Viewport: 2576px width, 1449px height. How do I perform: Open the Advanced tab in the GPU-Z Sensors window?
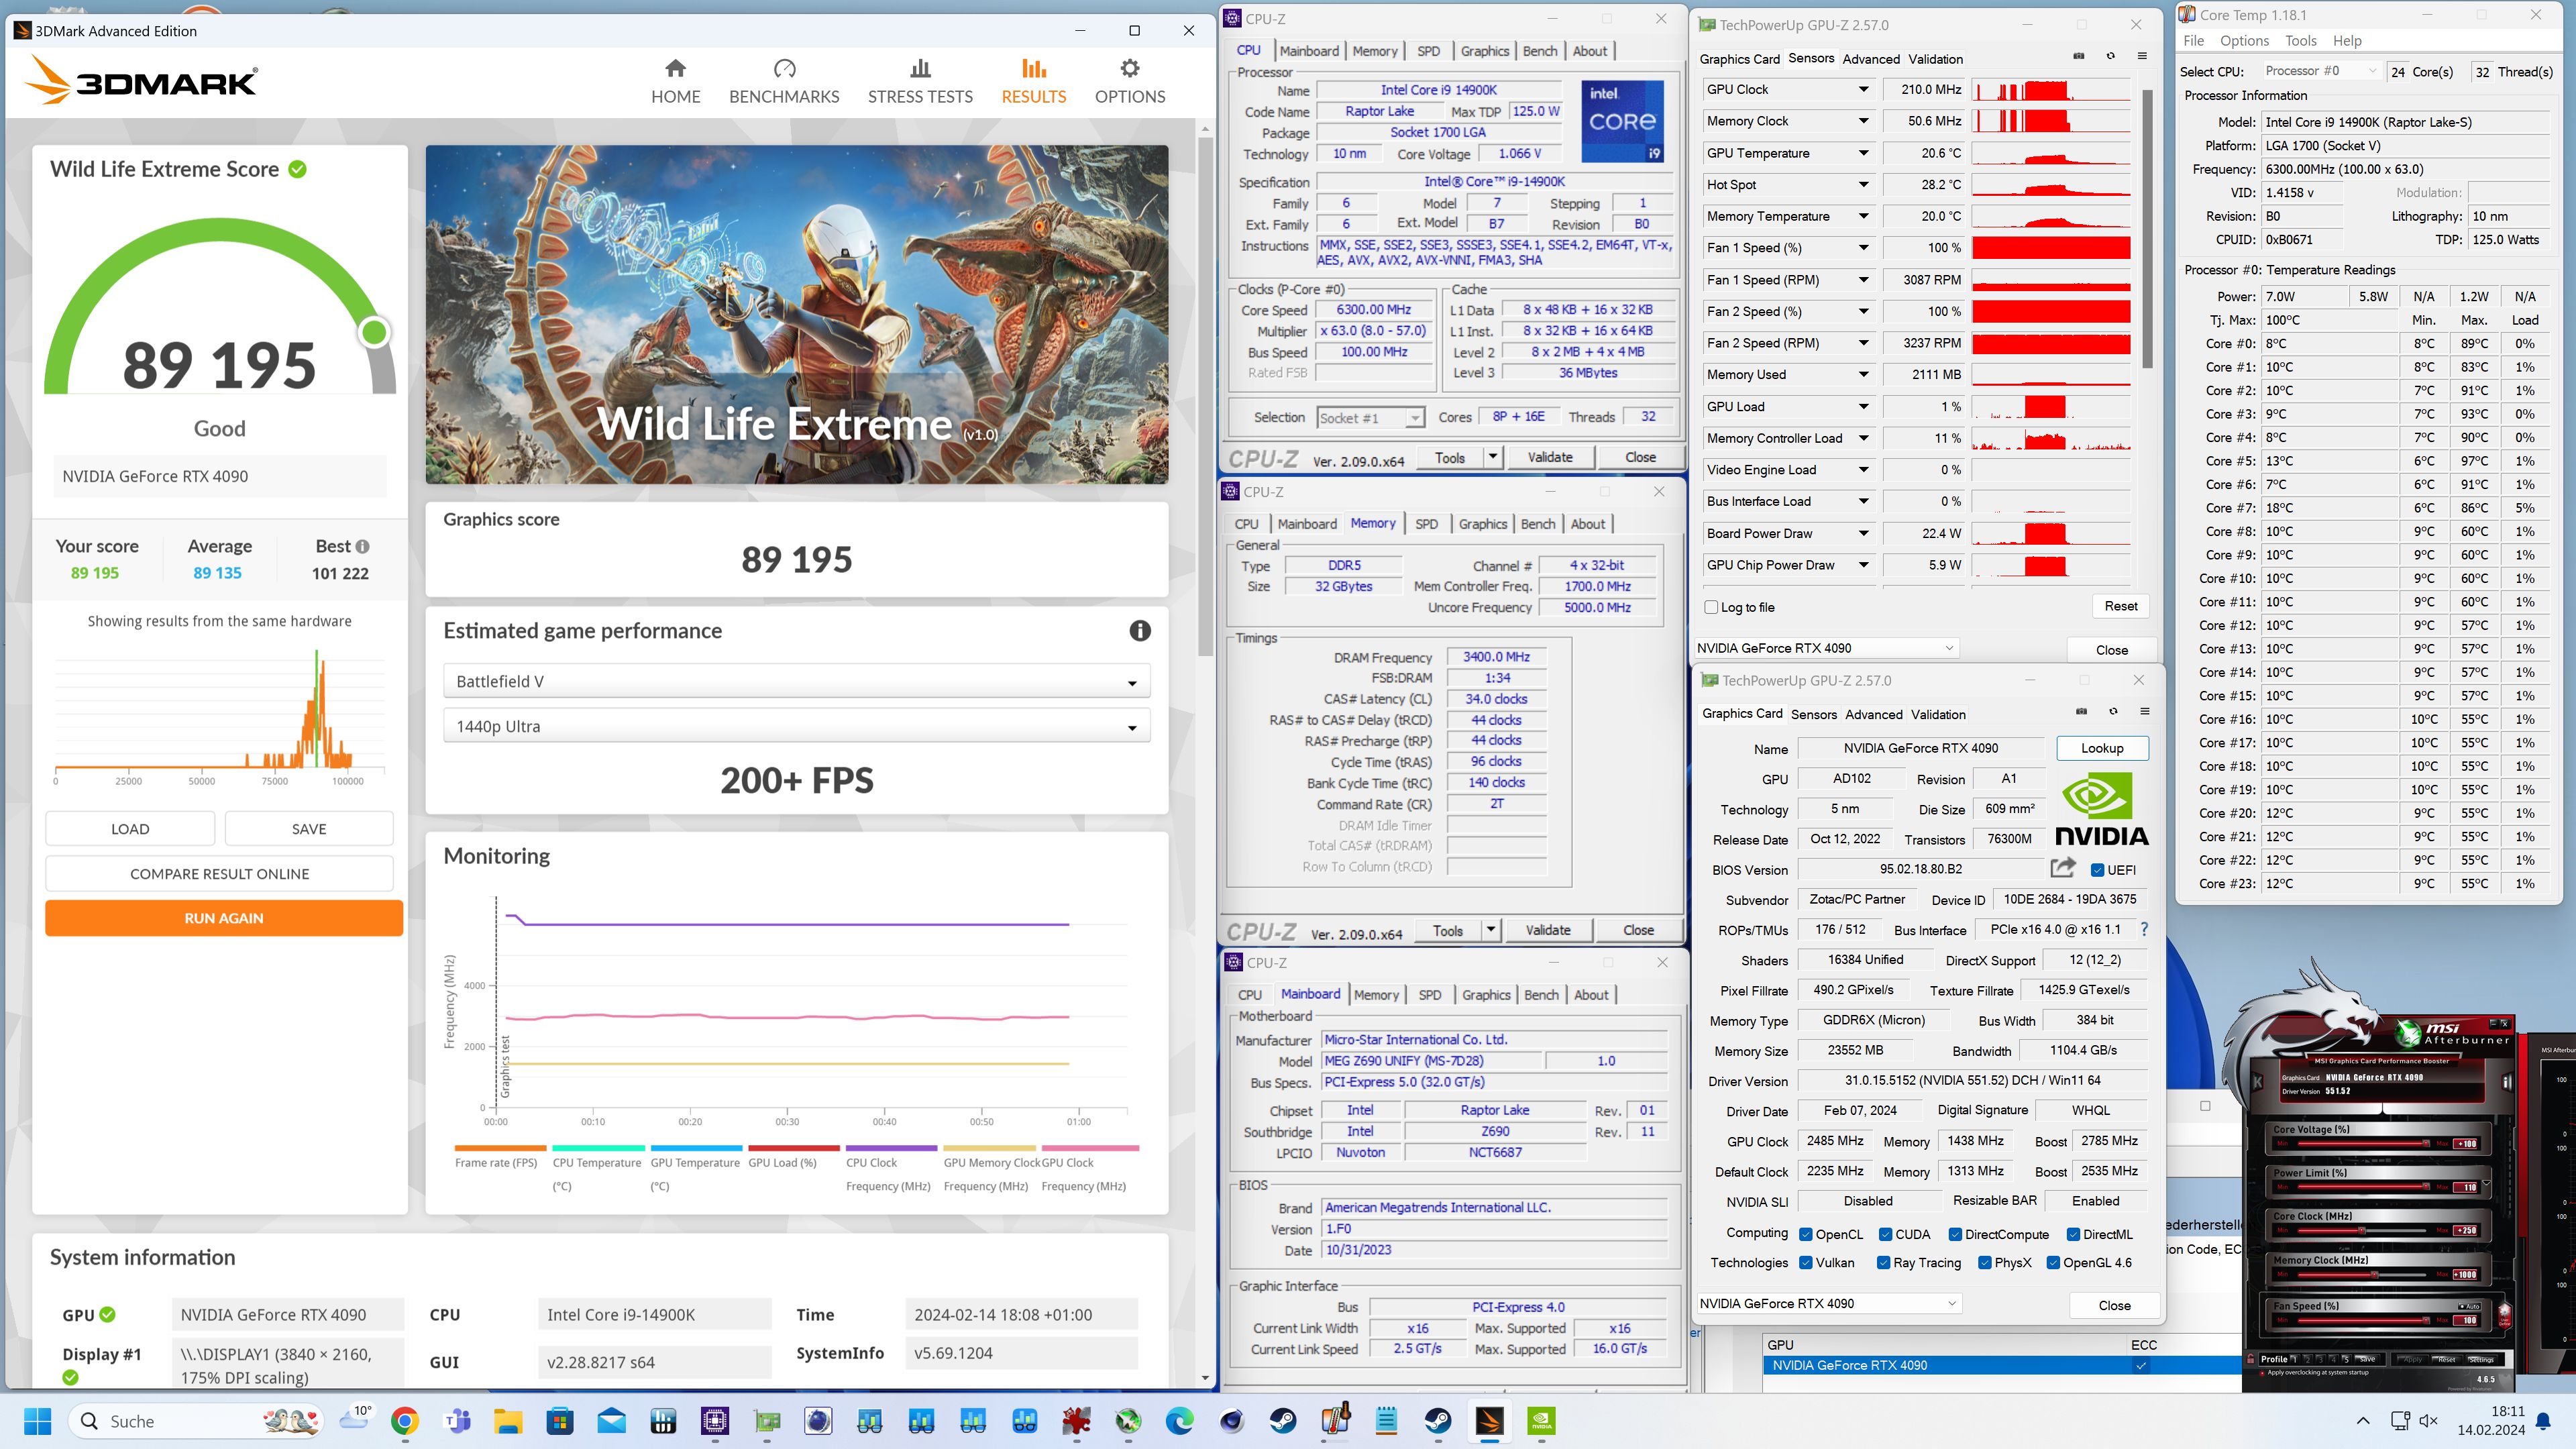(x=1870, y=59)
